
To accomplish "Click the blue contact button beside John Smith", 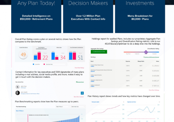I will tap(82, 93).
